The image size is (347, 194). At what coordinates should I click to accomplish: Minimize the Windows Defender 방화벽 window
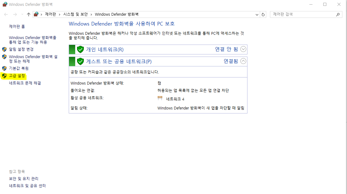click(x=311, y=4)
